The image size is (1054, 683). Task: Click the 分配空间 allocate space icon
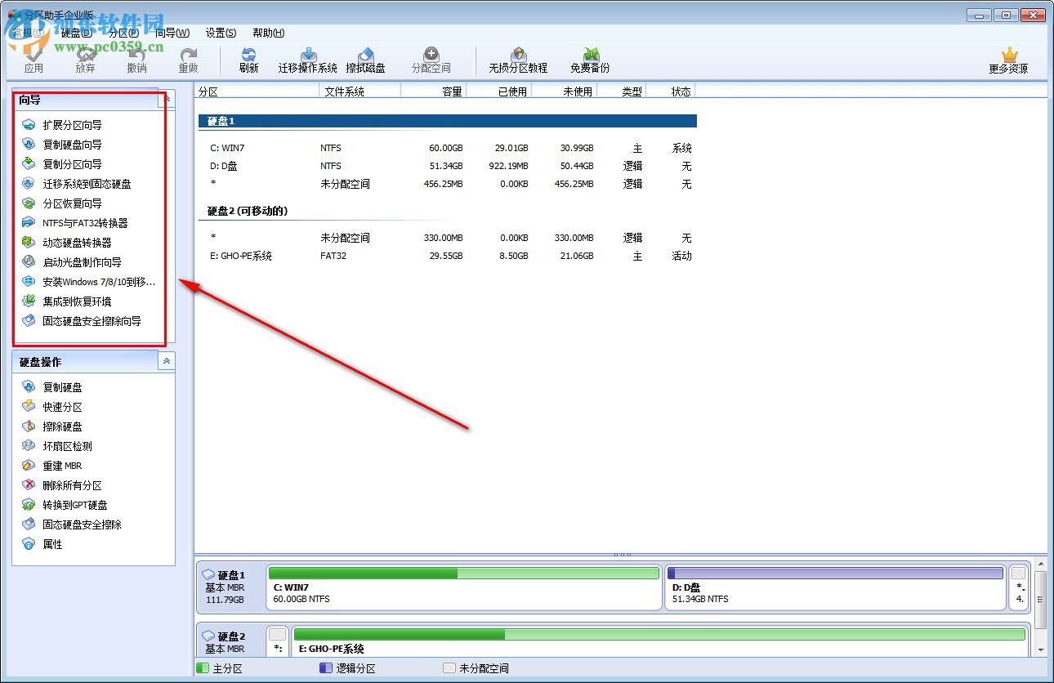click(431, 59)
